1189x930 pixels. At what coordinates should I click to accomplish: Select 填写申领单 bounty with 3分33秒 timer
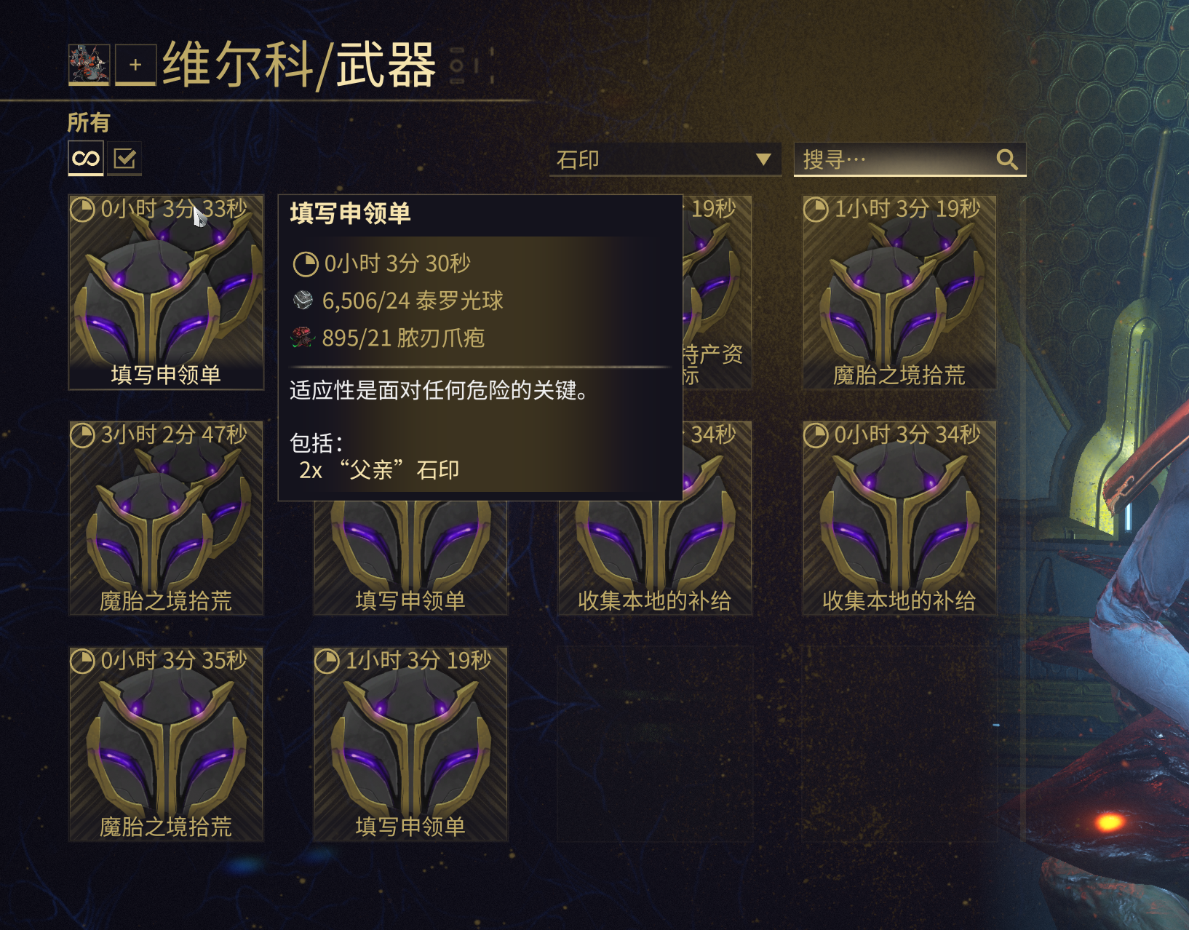pos(166,293)
